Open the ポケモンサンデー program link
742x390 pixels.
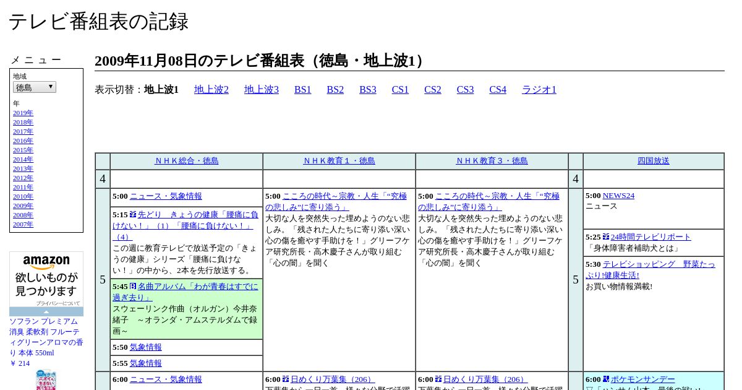point(643,379)
